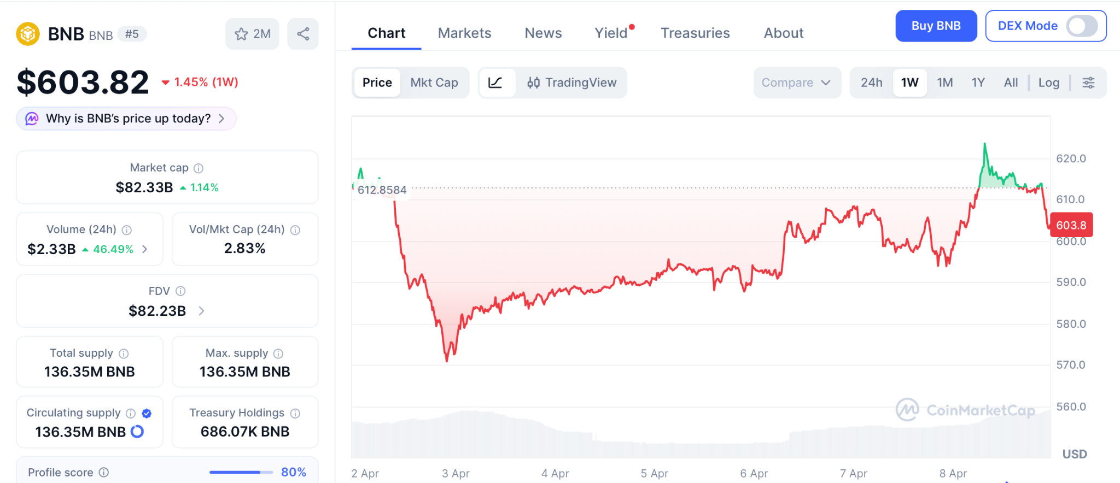Select the Mkt Cap chart toggle
The image size is (1120, 483).
pyautogui.click(x=434, y=83)
